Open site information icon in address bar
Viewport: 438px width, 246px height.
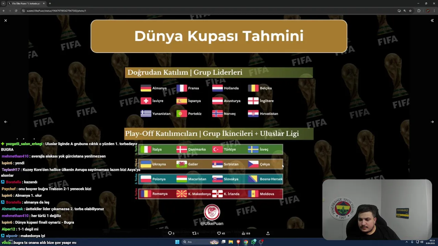coord(23,11)
